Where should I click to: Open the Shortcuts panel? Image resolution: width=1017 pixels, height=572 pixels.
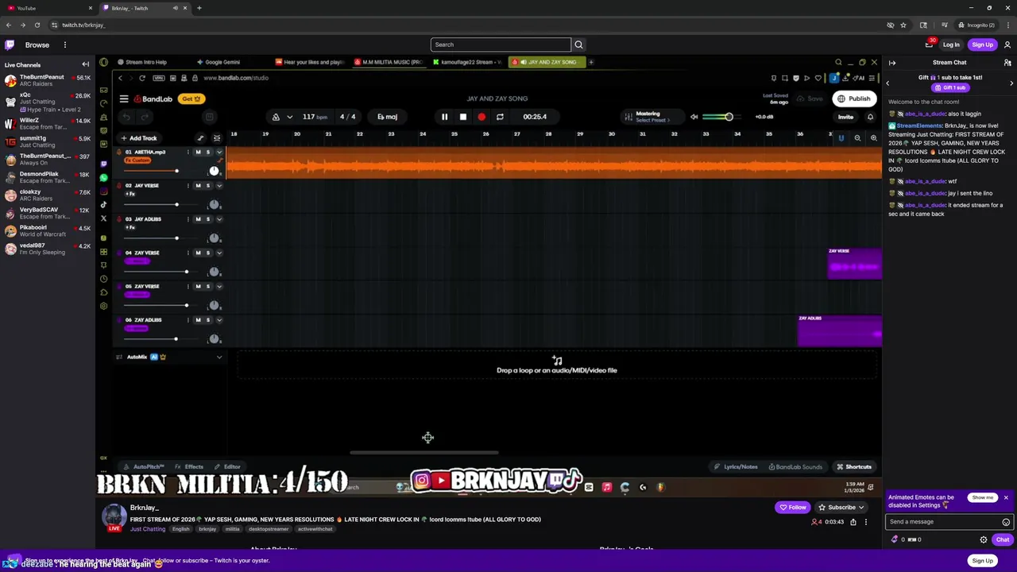tap(854, 467)
